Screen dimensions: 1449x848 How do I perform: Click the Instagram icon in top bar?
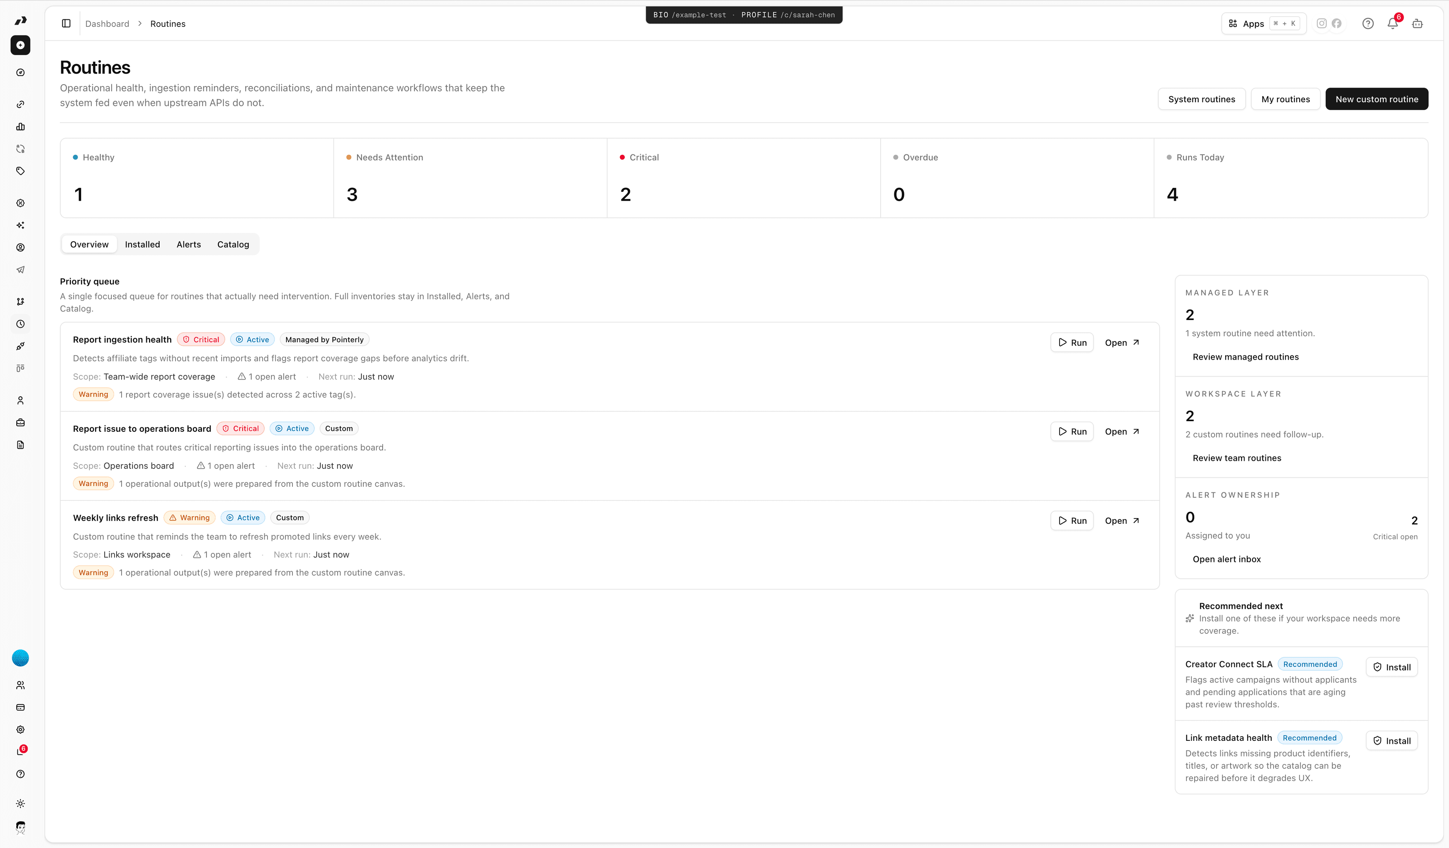pos(1321,23)
